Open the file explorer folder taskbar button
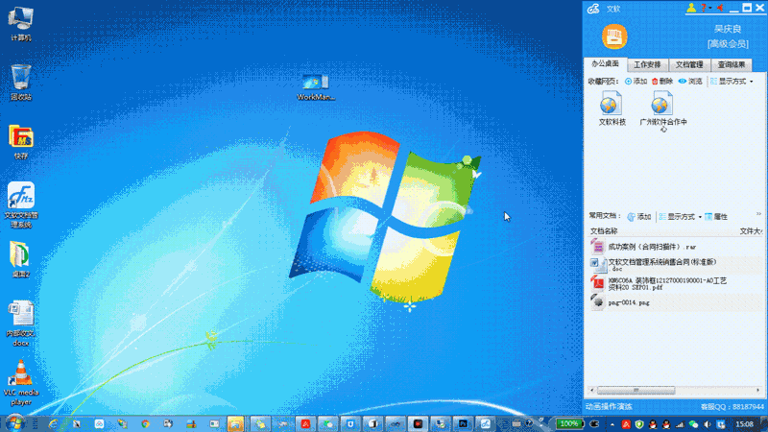The image size is (768, 432). pyautogui.click(x=235, y=423)
